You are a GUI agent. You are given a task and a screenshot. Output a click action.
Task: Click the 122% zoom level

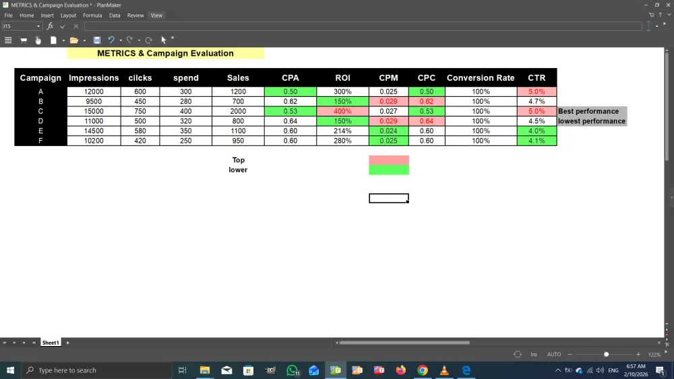654,355
